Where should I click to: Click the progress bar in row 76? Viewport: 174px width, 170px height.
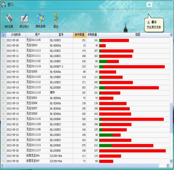tap(132, 151)
